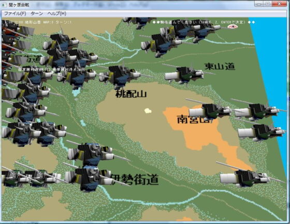This screenshot has height=224, width=290.
Task: Select the green cavalry unit beside 東山道 label
Action: [x=184, y=75]
